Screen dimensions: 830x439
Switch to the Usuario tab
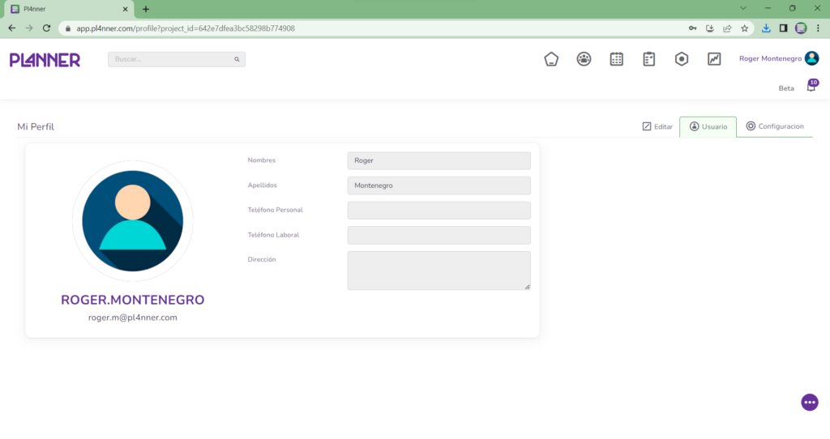coord(708,127)
